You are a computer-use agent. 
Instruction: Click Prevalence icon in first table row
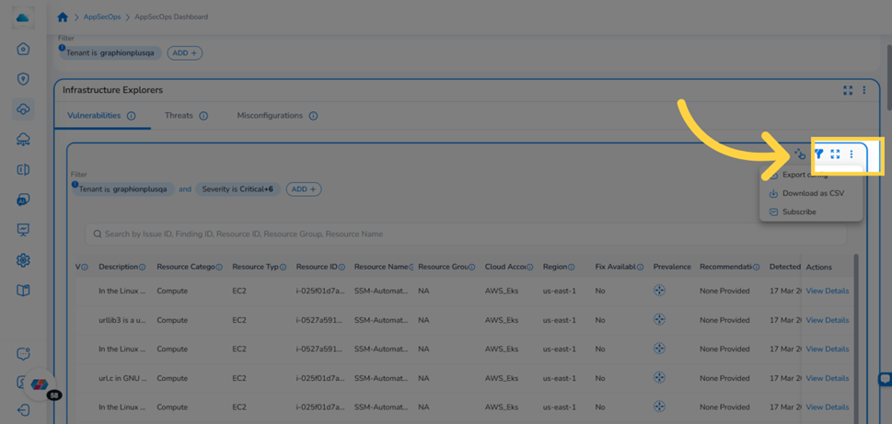tap(659, 291)
